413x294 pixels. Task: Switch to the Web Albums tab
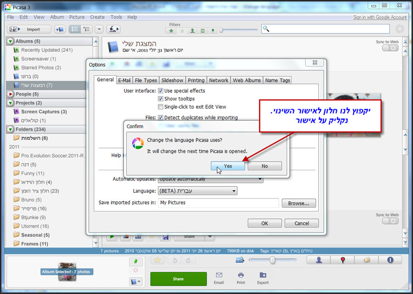[x=247, y=80]
